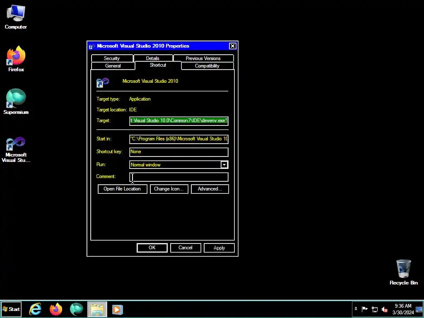Click the 'Target location:' label

[x=112, y=110]
